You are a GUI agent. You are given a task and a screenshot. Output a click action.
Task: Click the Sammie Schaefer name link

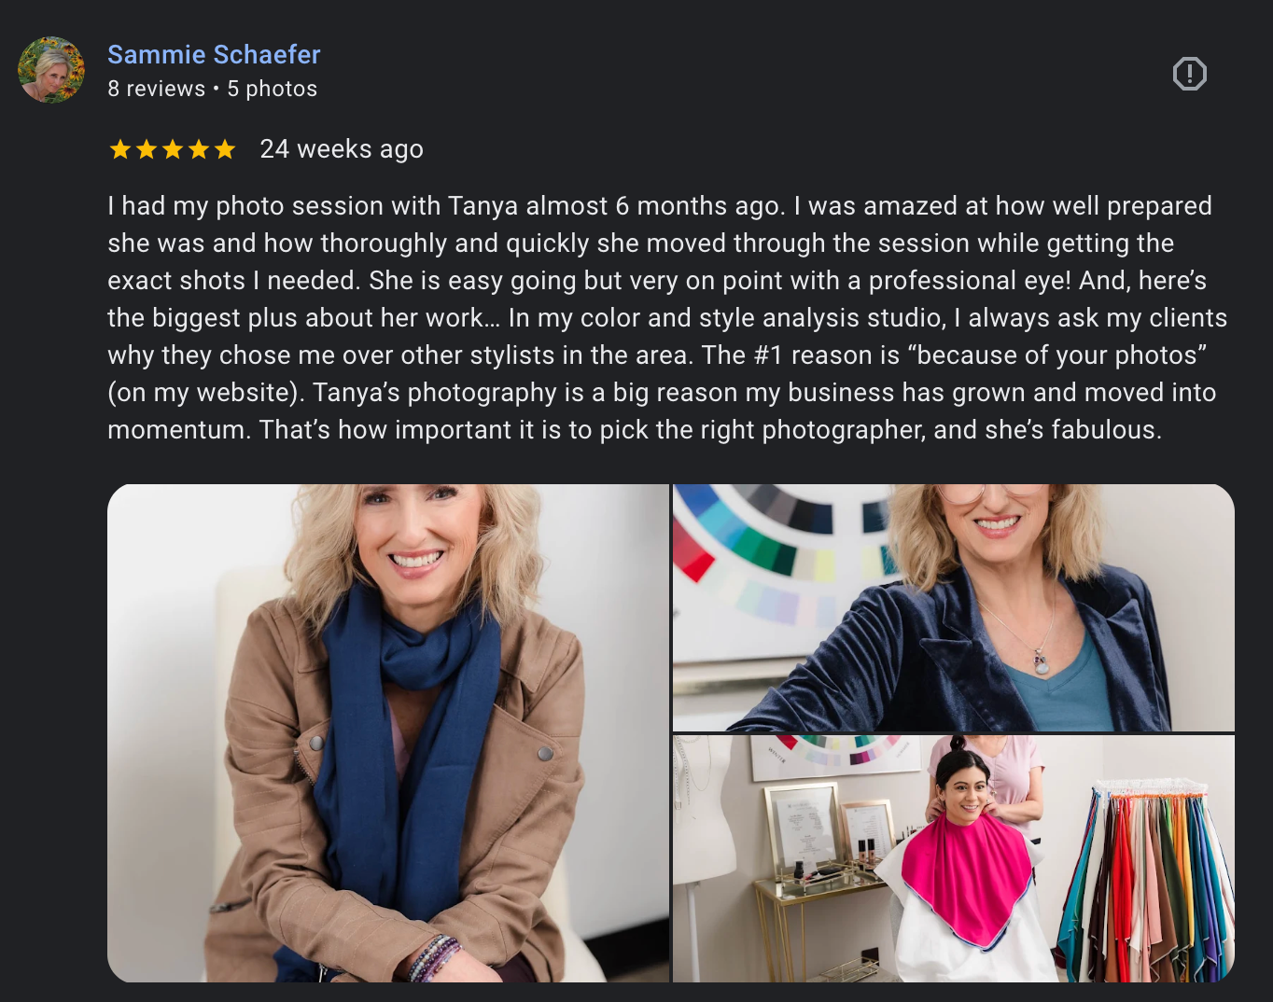(x=214, y=54)
